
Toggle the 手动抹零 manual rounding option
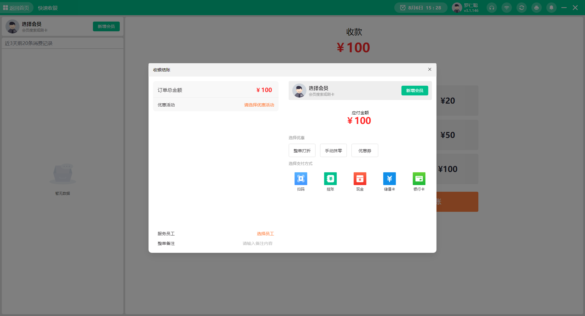(x=333, y=150)
